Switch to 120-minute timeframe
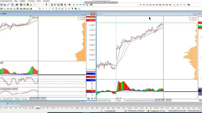The height and width of the screenshot is (113, 202). [163, 5]
